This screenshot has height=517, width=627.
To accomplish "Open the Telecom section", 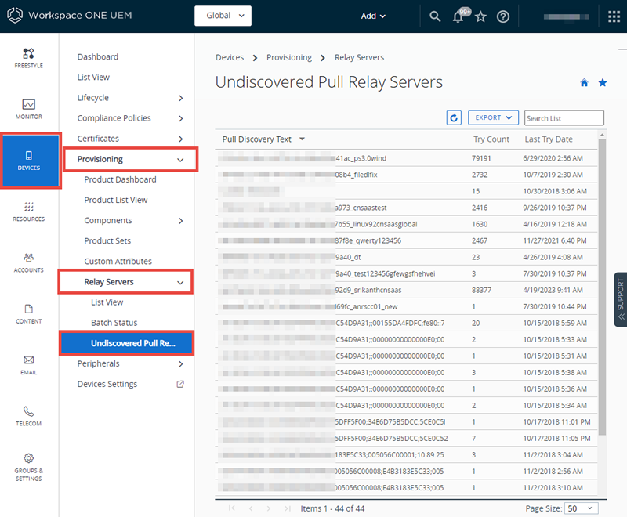I will pyautogui.click(x=28, y=416).
